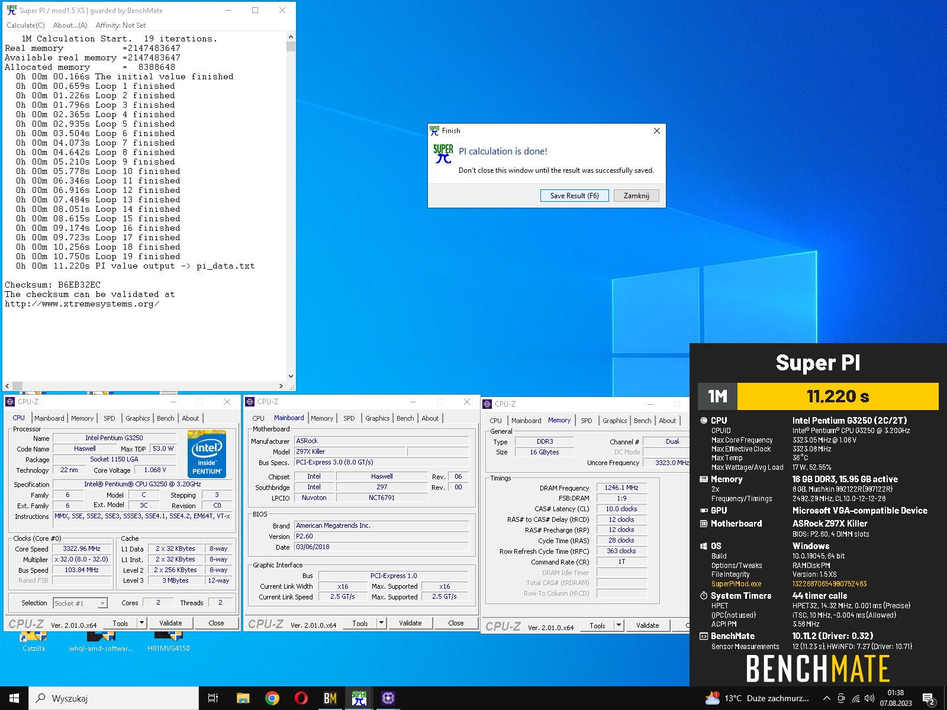Expand Tools dropdown arrow in left CPU-Z window
Viewport: 947px width, 710px height.
point(141,623)
